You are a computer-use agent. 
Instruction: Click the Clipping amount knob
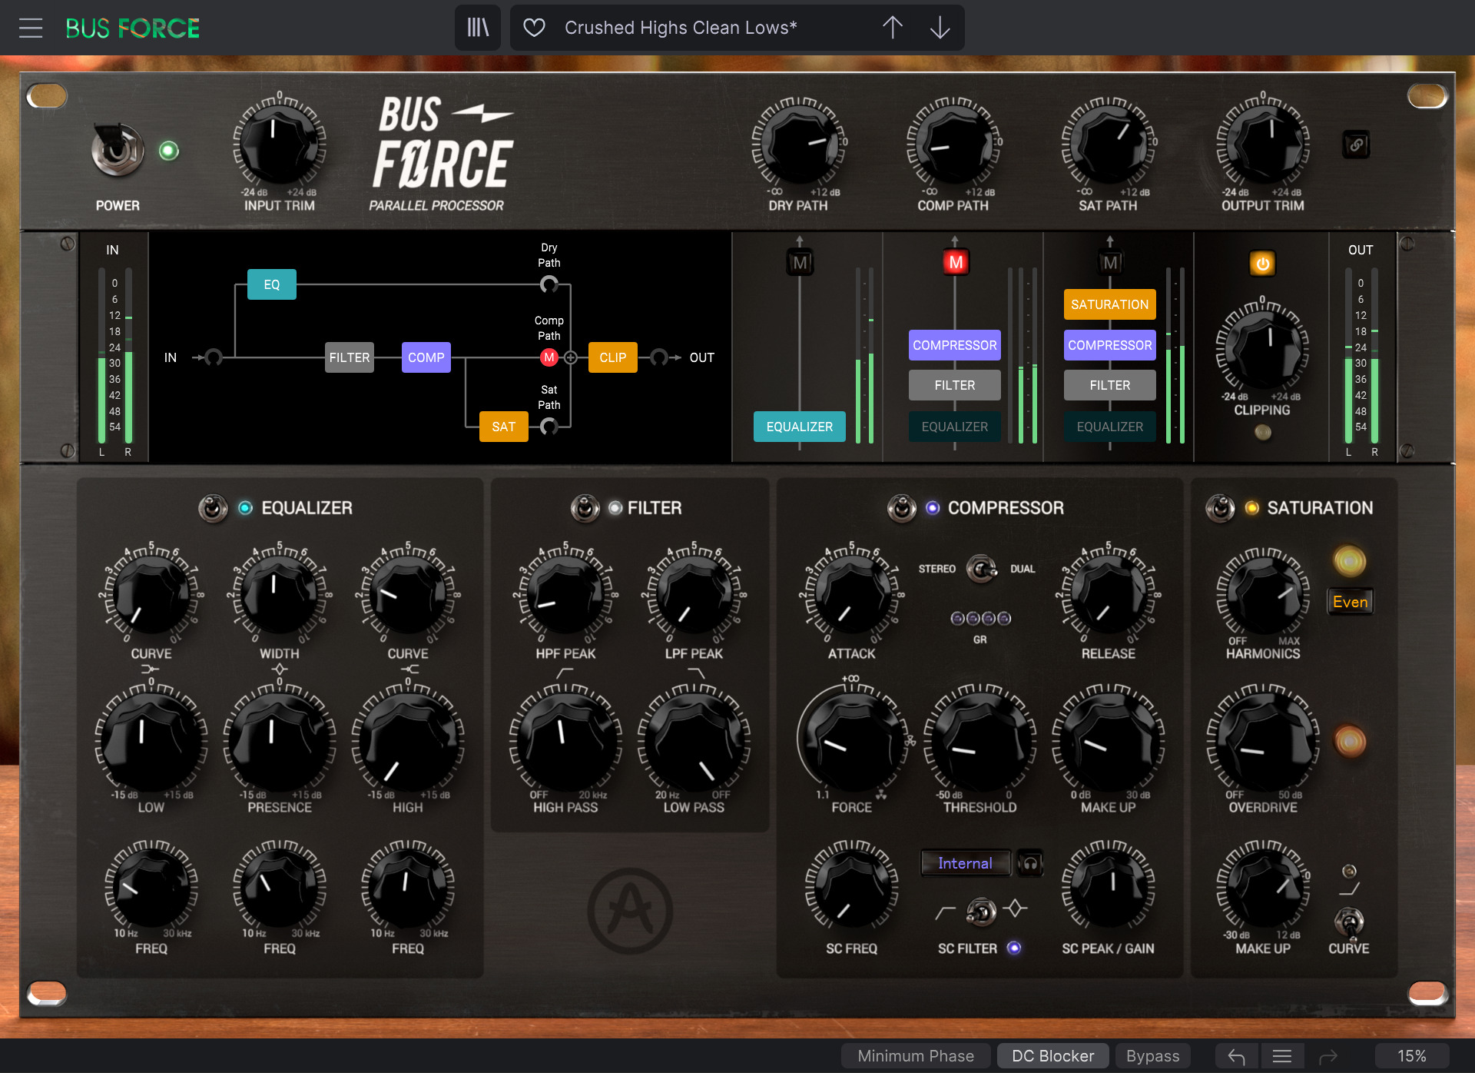point(1262,347)
